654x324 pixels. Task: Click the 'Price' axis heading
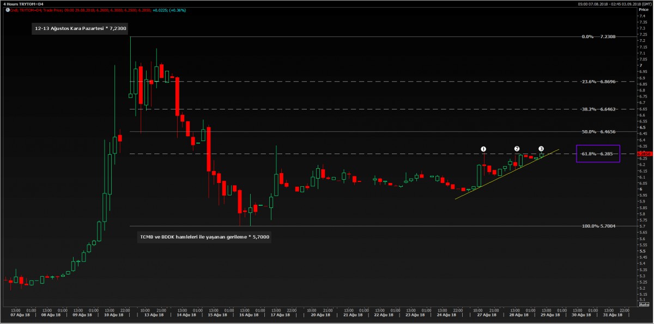coord(644,10)
